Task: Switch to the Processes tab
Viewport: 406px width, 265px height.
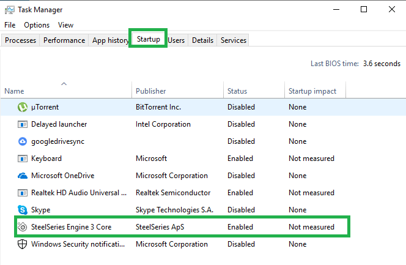Action: 20,40
